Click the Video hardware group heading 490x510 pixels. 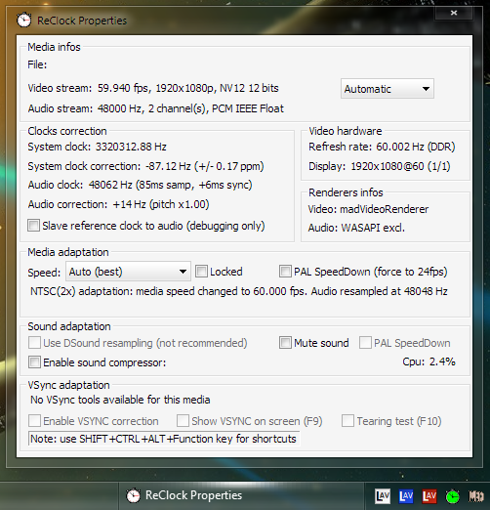click(346, 131)
